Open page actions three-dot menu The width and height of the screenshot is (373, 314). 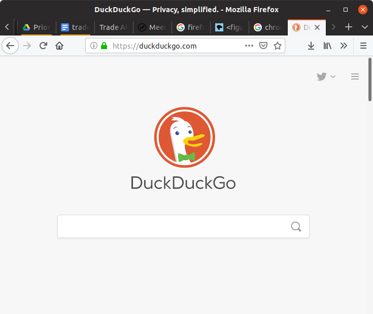click(249, 46)
